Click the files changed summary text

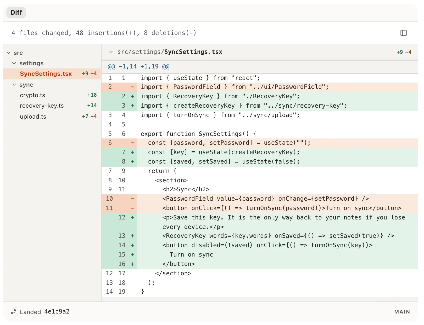(x=104, y=33)
